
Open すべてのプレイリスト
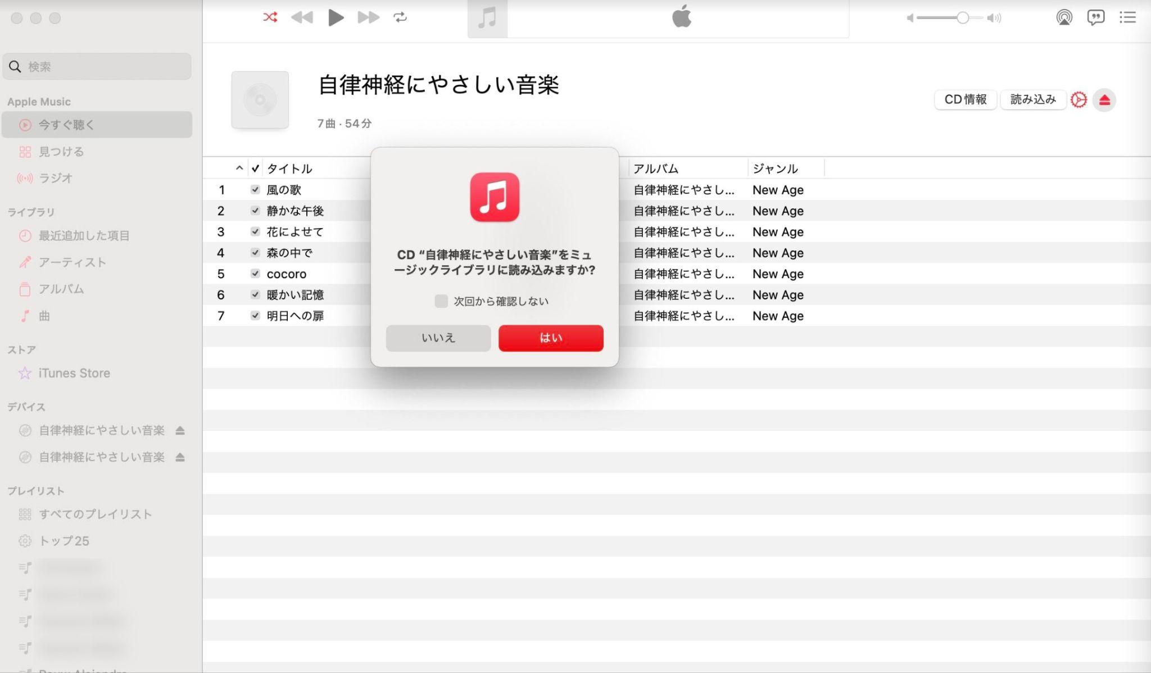point(97,514)
